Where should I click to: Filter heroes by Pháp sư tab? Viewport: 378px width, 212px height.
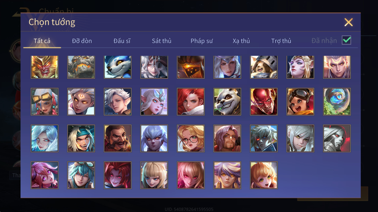pyautogui.click(x=202, y=41)
